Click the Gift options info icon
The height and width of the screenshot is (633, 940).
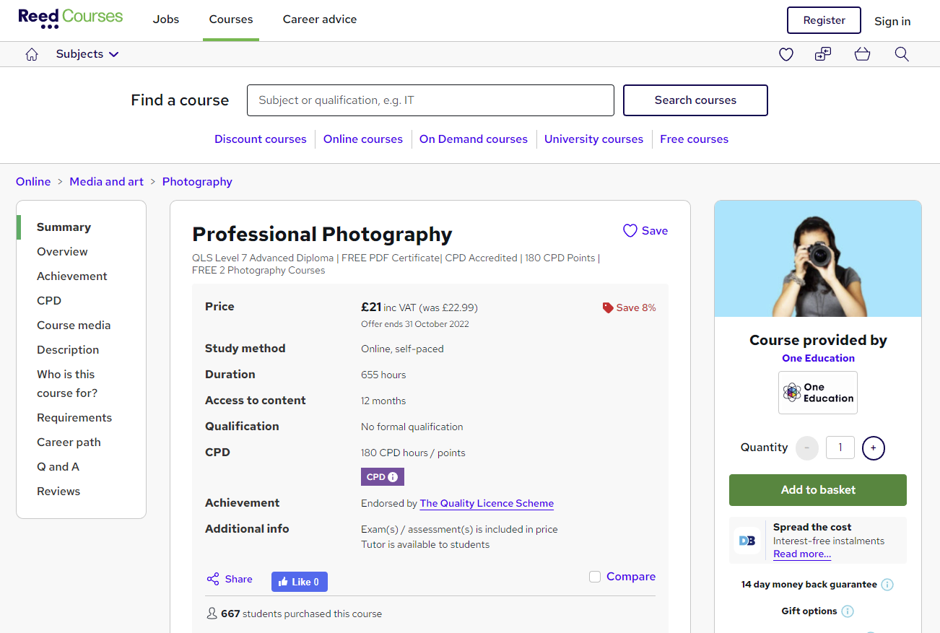(848, 611)
